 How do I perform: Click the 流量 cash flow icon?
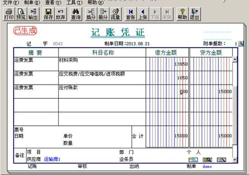tap(116, 14)
